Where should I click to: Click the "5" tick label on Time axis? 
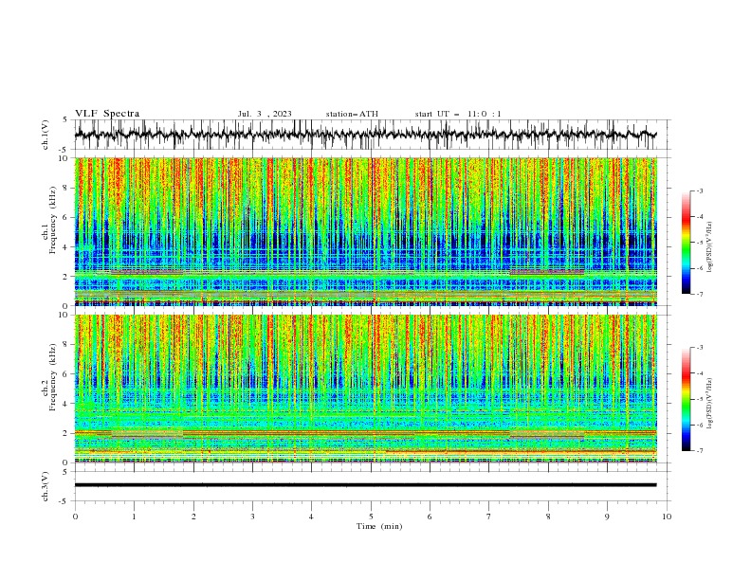(x=371, y=517)
